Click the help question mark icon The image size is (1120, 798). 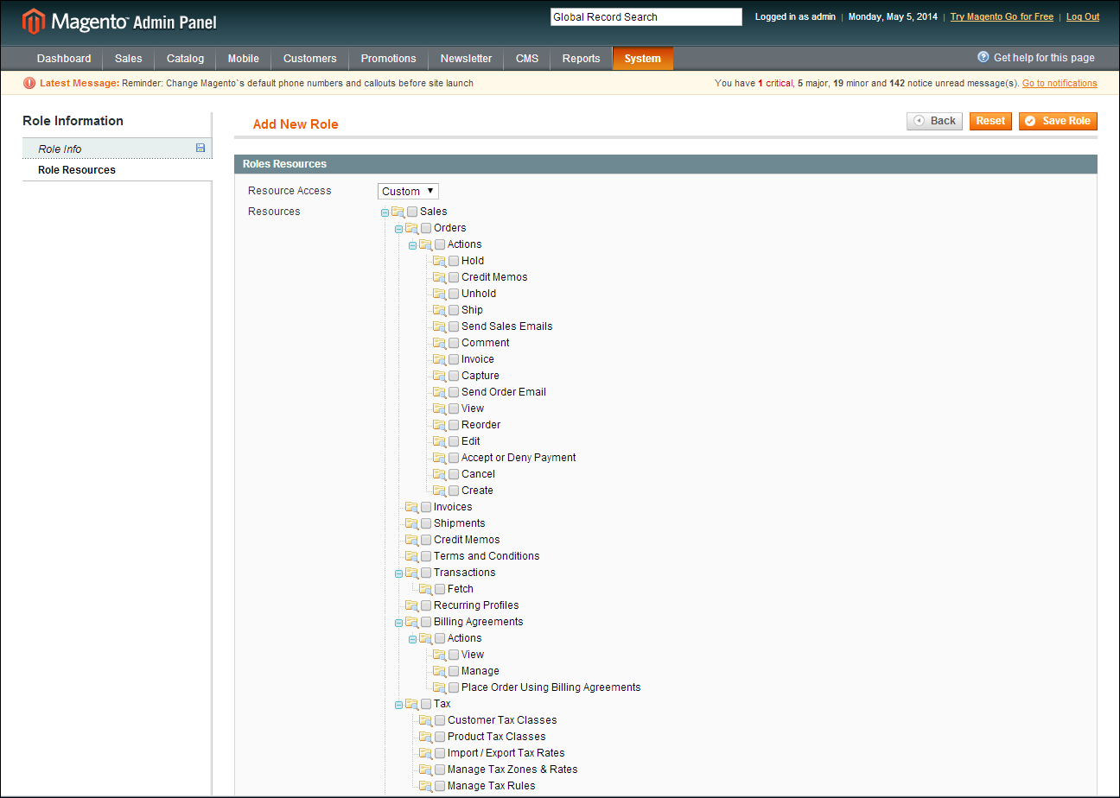click(983, 57)
